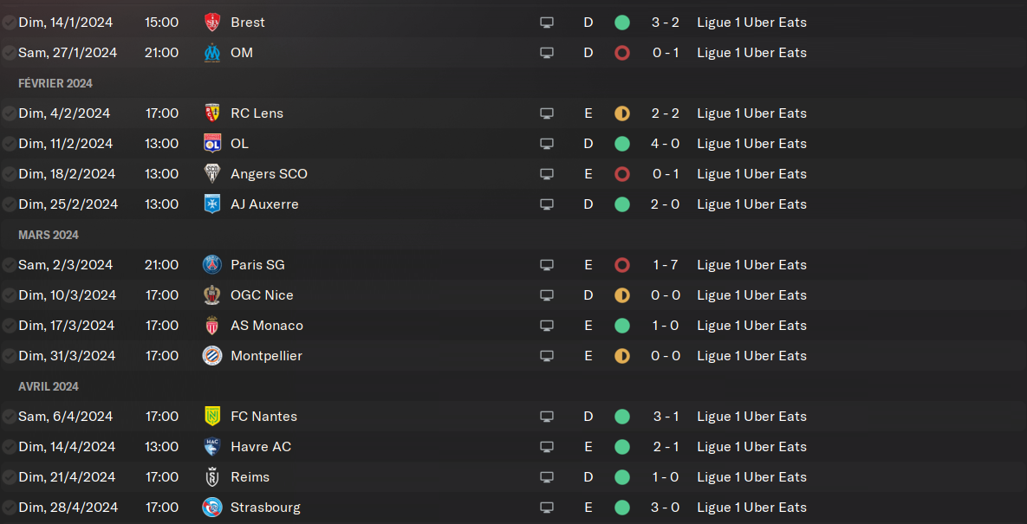Click TV broadcast icon for OL match
1027x524 pixels.
click(x=546, y=144)
